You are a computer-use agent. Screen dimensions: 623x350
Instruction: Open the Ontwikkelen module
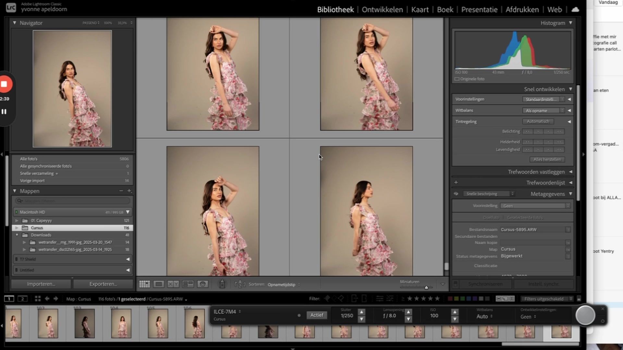click(382, 10)
